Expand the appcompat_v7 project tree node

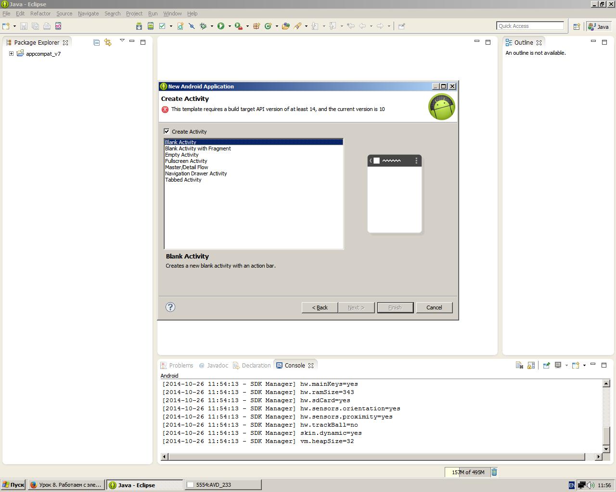point(11,54)
